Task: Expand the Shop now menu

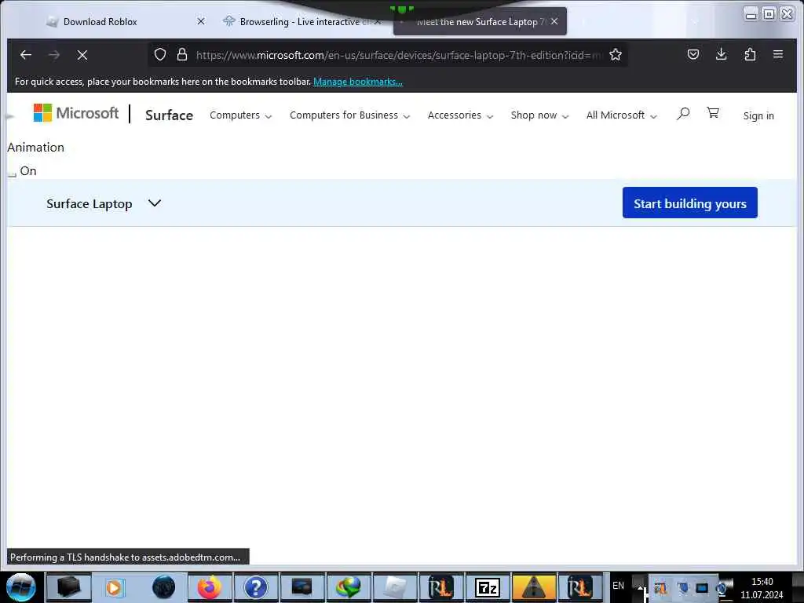Action: [540, 115]
